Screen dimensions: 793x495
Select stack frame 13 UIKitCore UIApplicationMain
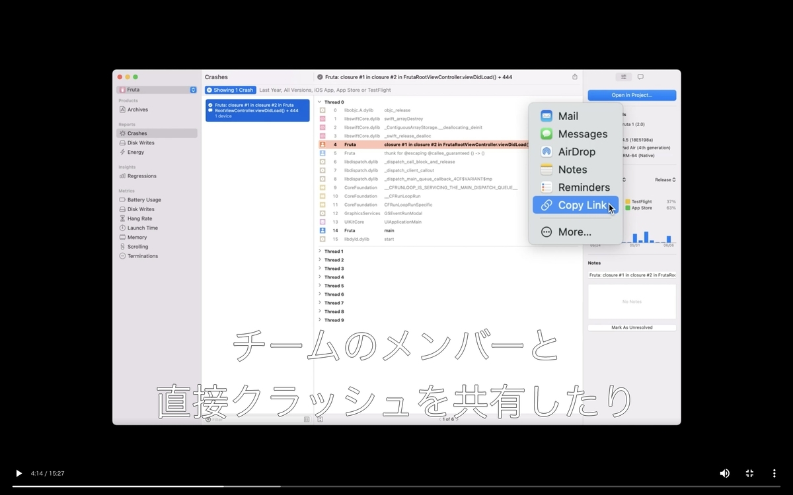tap(423, 222)
